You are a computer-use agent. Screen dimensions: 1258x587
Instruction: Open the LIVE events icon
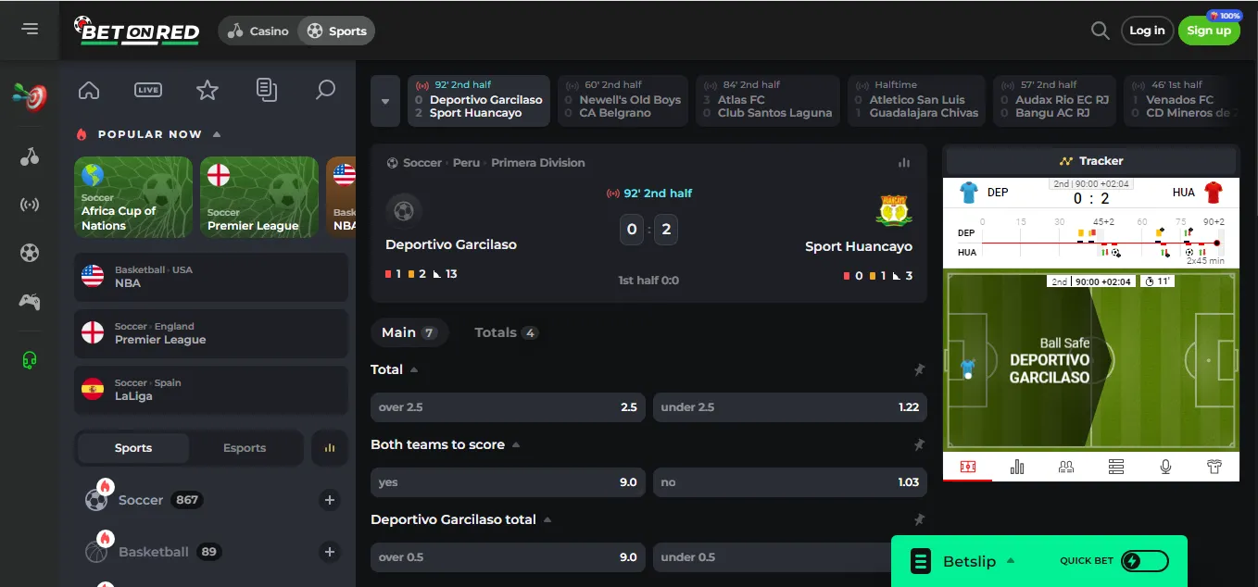coord(148,90)
